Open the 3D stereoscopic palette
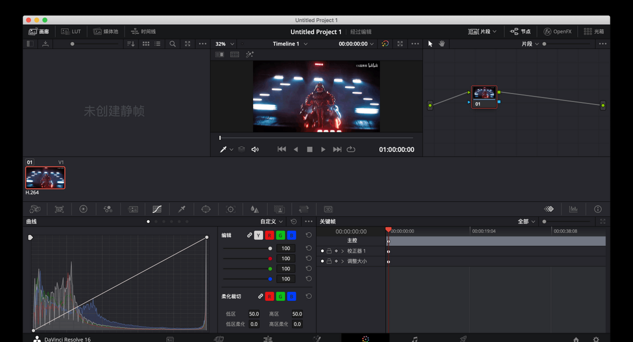 (328, 209)
